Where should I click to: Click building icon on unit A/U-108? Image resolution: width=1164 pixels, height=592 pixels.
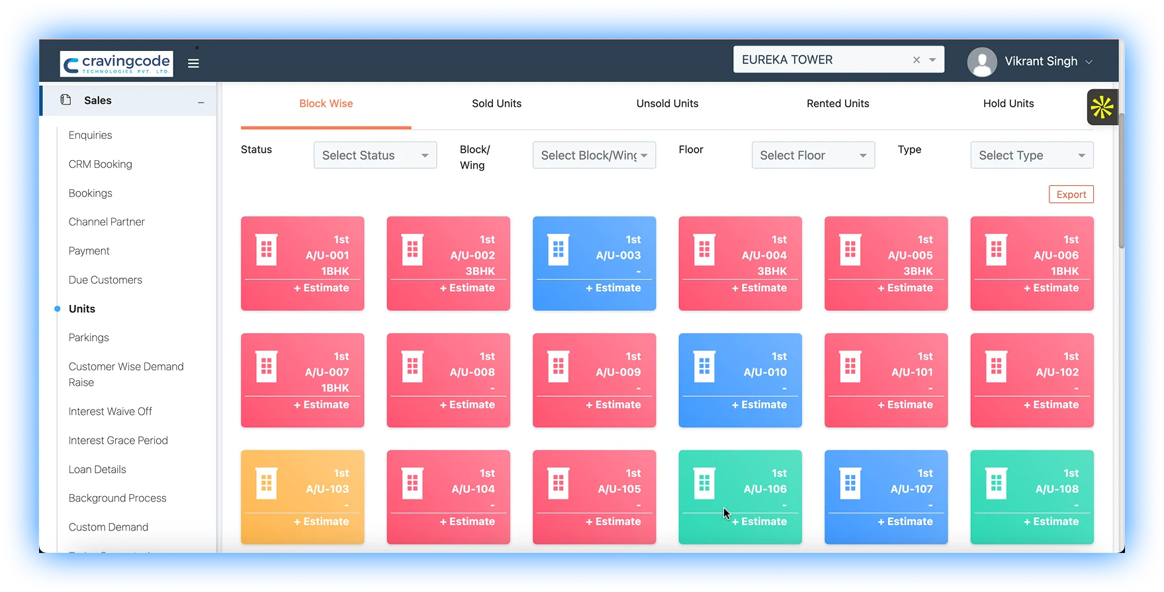point(996,484)
